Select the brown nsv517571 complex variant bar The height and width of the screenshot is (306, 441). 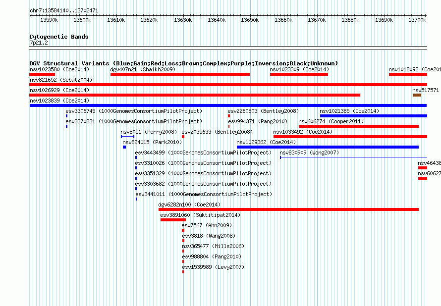pyautogui.click(x=417, y=95)
